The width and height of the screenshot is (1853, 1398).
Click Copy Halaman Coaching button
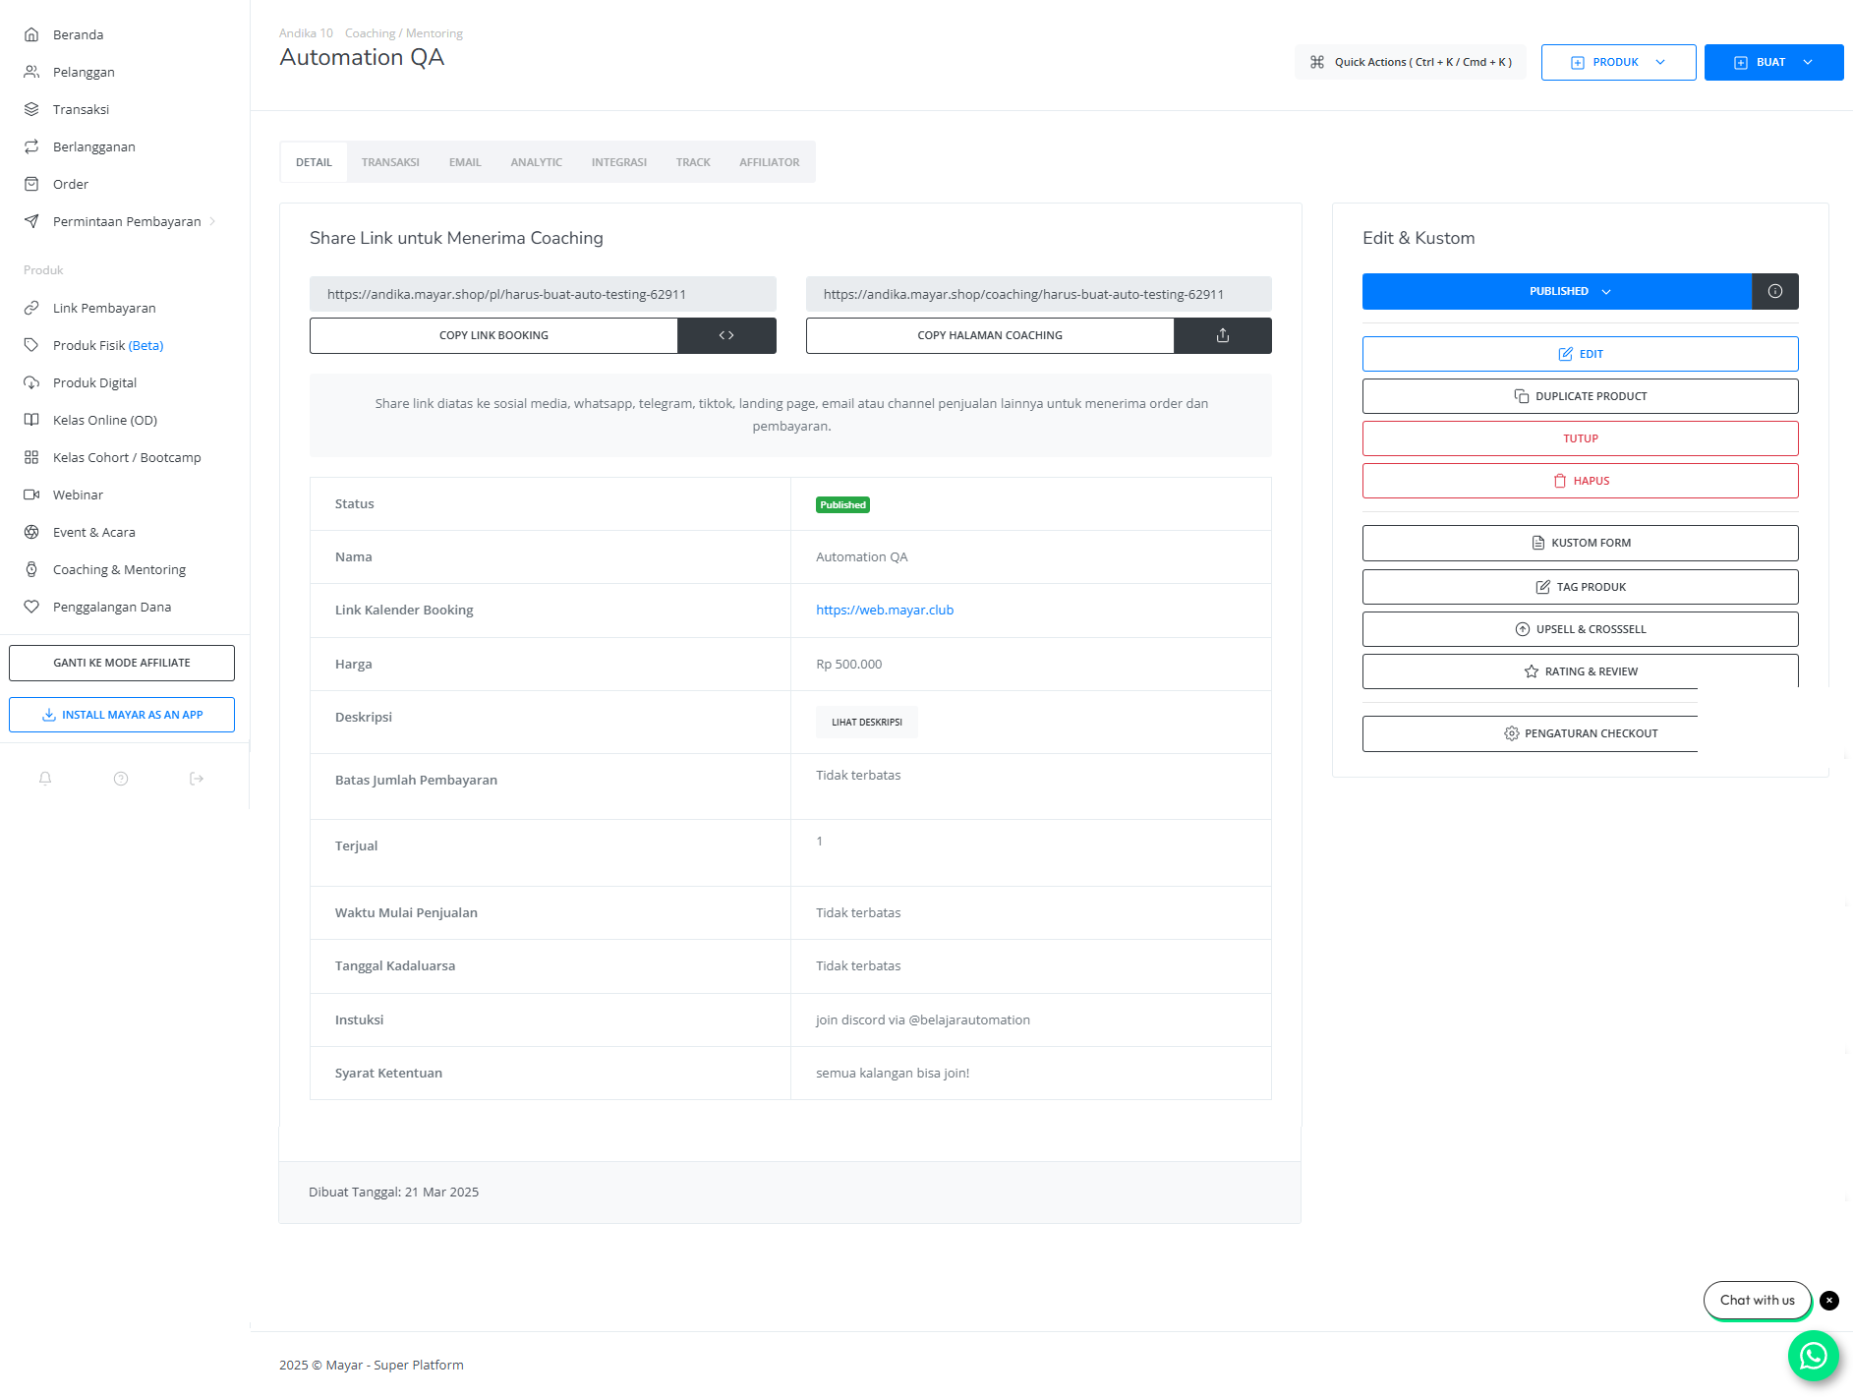[990, 335]
